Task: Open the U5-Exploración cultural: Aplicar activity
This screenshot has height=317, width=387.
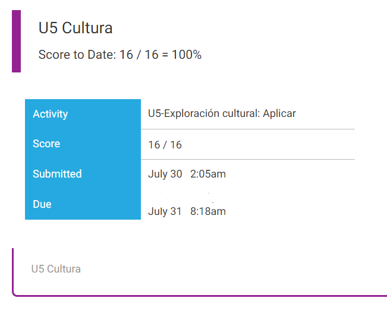Action: coord(222,113)
